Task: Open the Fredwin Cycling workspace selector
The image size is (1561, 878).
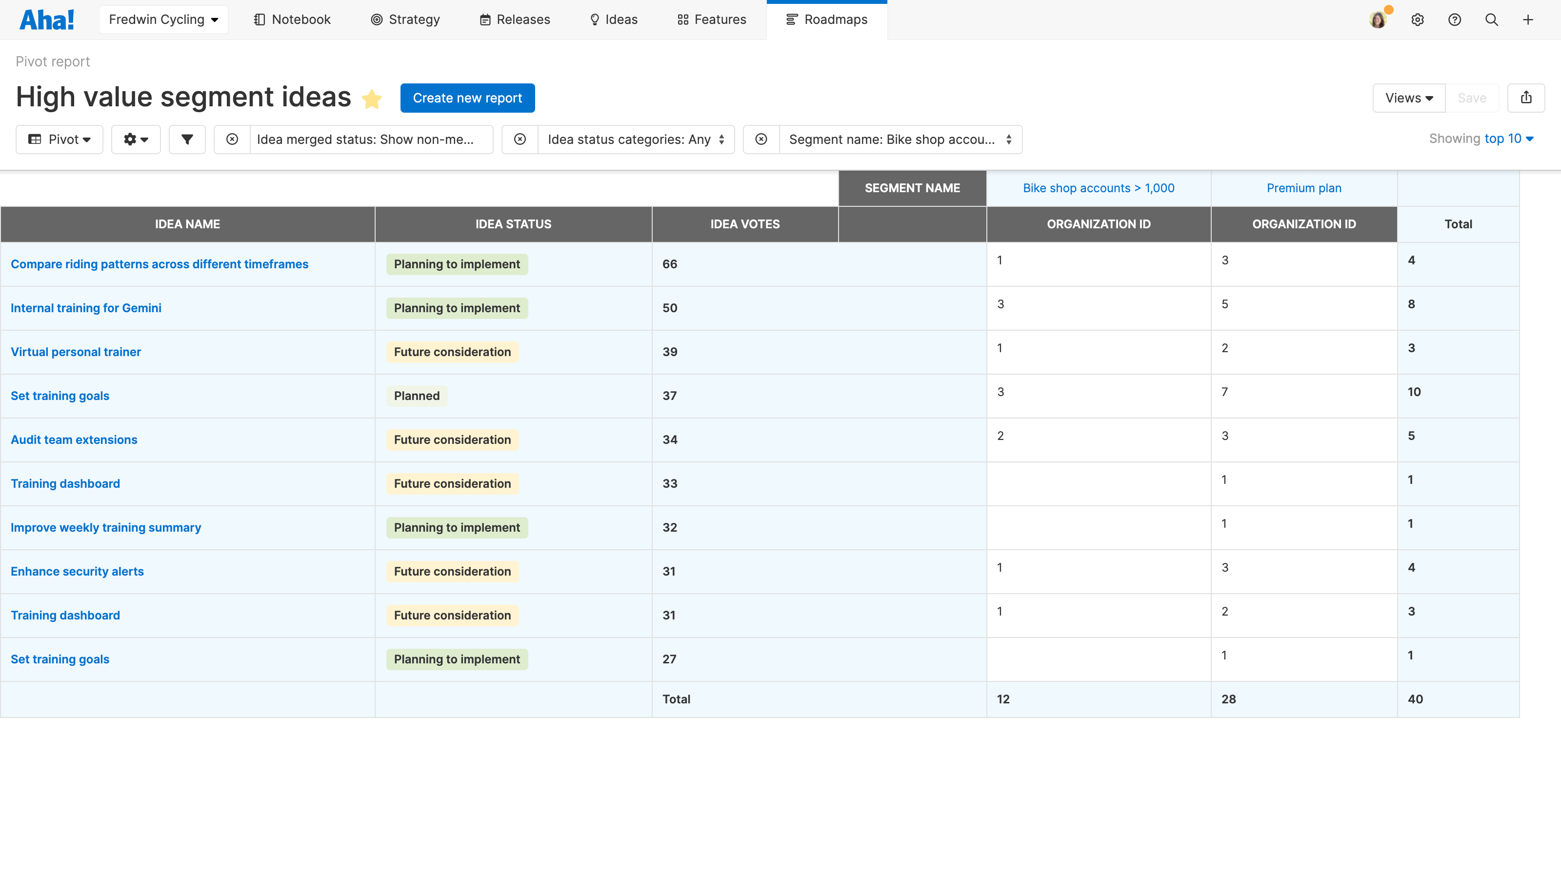Action: [x=163, y=19]
